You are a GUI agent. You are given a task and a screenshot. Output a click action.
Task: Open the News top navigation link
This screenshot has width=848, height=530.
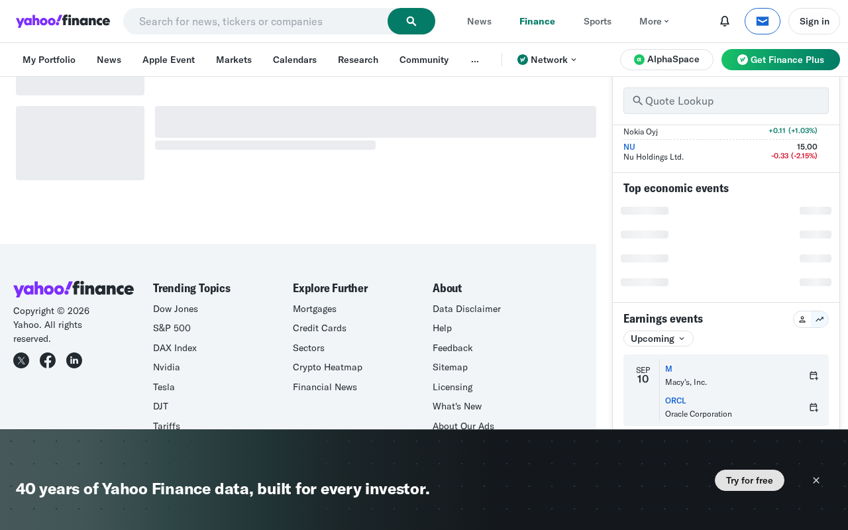(479, 21)
